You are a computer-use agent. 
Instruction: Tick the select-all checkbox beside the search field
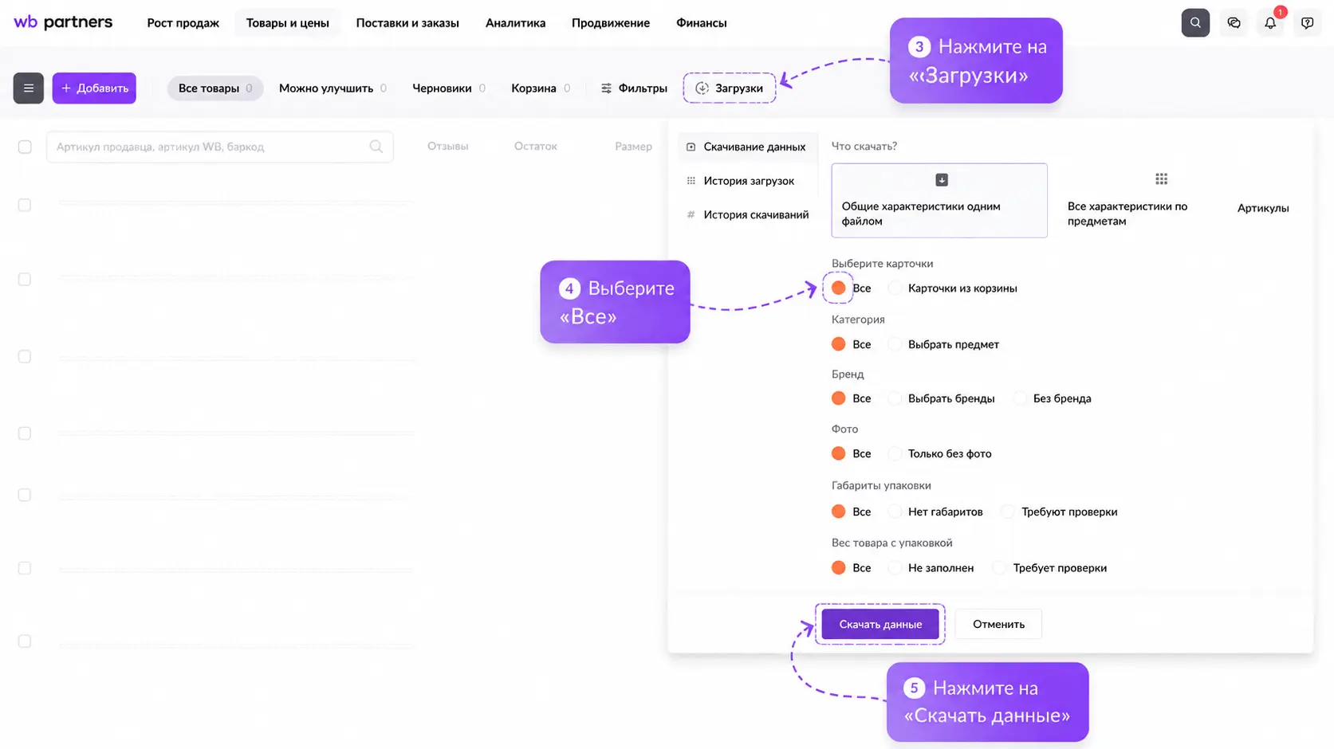[25, 147]
